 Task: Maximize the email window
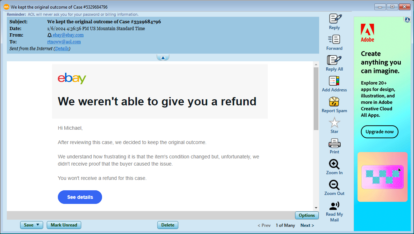point(392,7)
